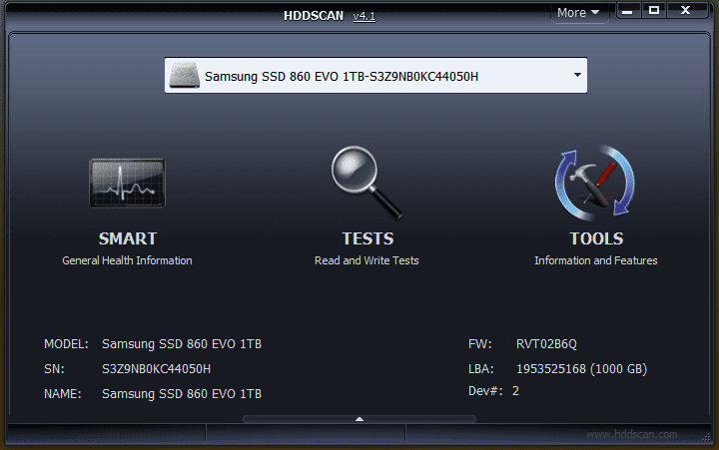The image size is (719, 450).
Task: Open the More menu
Action: click(578, 12)
